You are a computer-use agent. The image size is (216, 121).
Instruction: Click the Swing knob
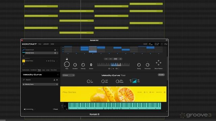[139, 65]
